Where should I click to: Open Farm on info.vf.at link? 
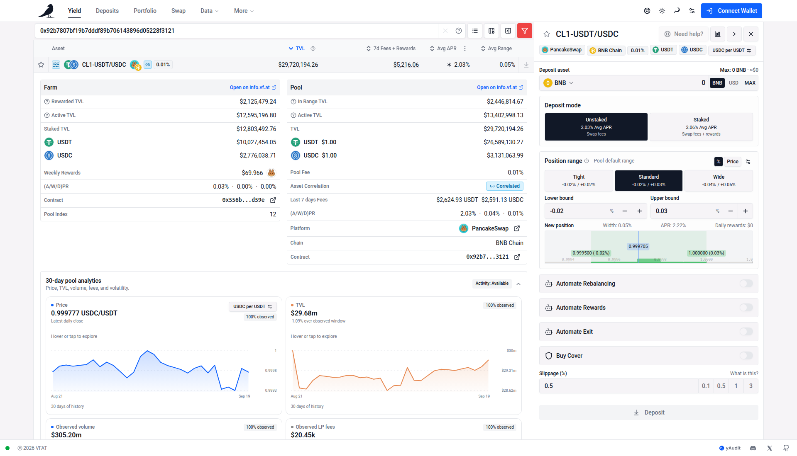[x=253, y=87]
